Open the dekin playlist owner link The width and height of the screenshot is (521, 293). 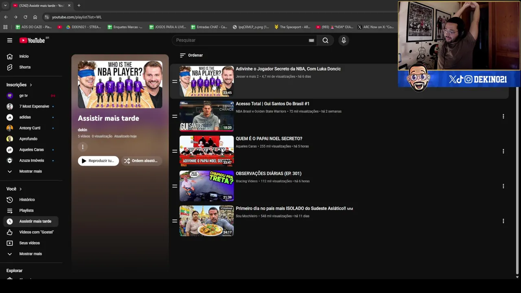(82, 130)
